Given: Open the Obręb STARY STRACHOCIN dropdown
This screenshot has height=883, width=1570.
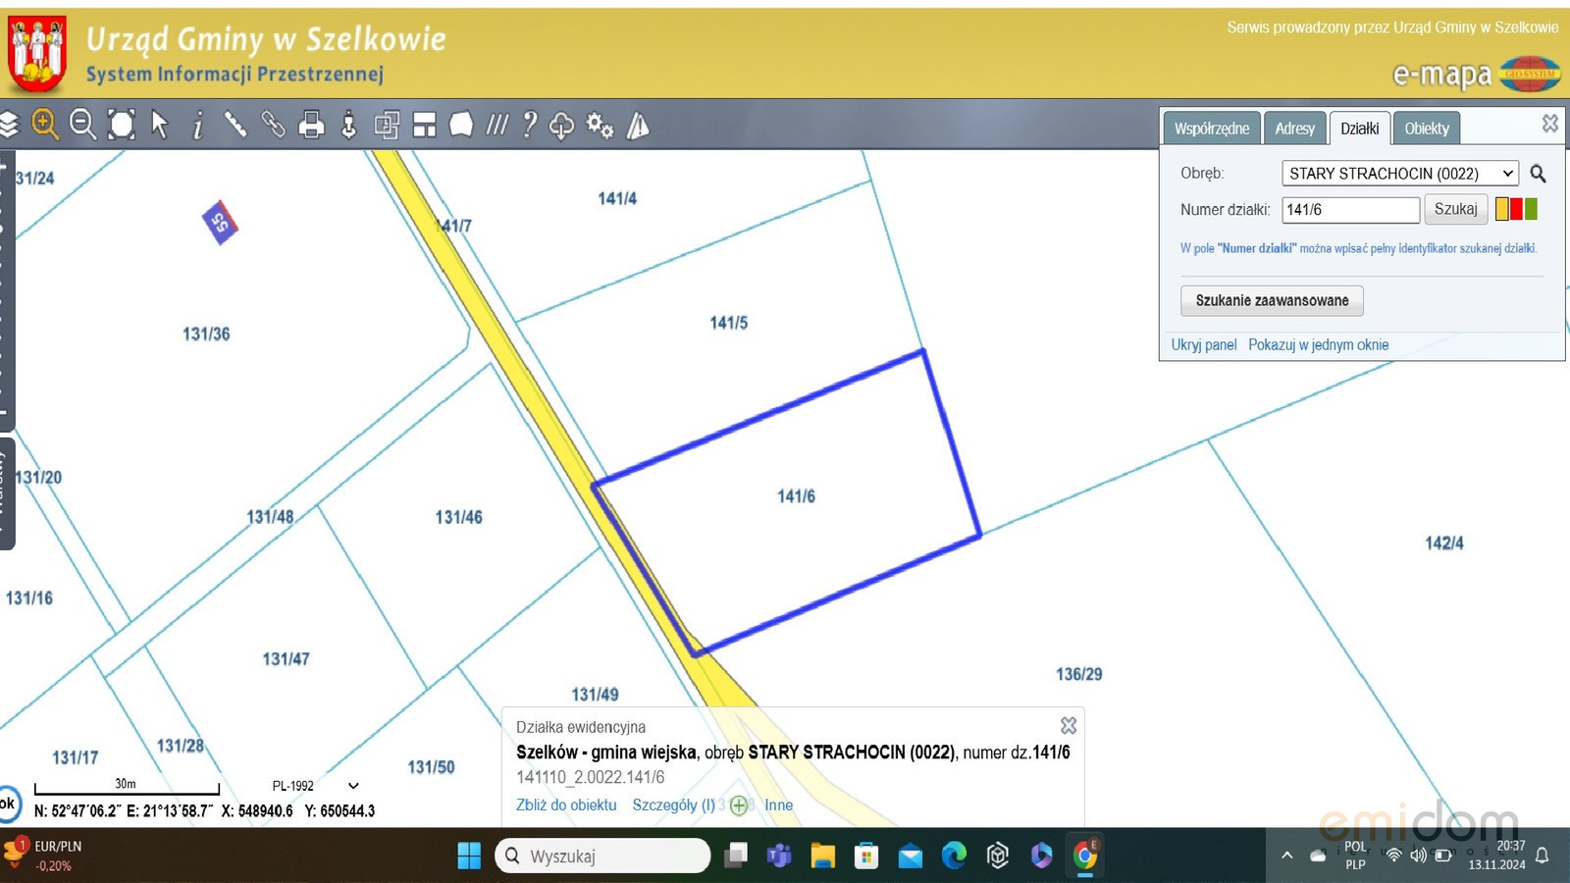Looking at the screenshot, I should tap(1400, 174).
